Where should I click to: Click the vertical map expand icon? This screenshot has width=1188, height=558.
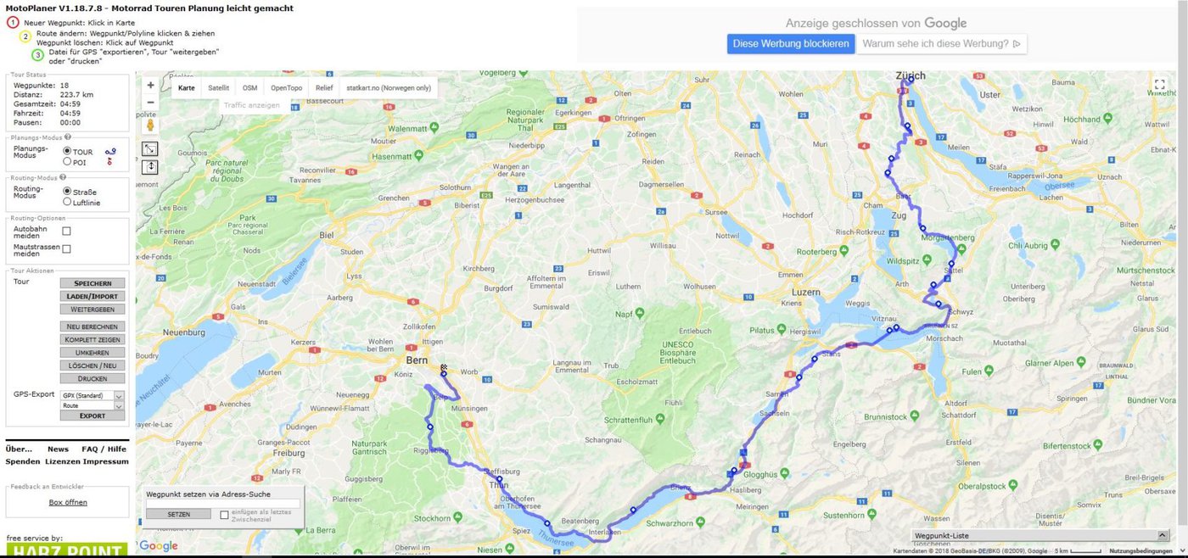pos(150,166)
